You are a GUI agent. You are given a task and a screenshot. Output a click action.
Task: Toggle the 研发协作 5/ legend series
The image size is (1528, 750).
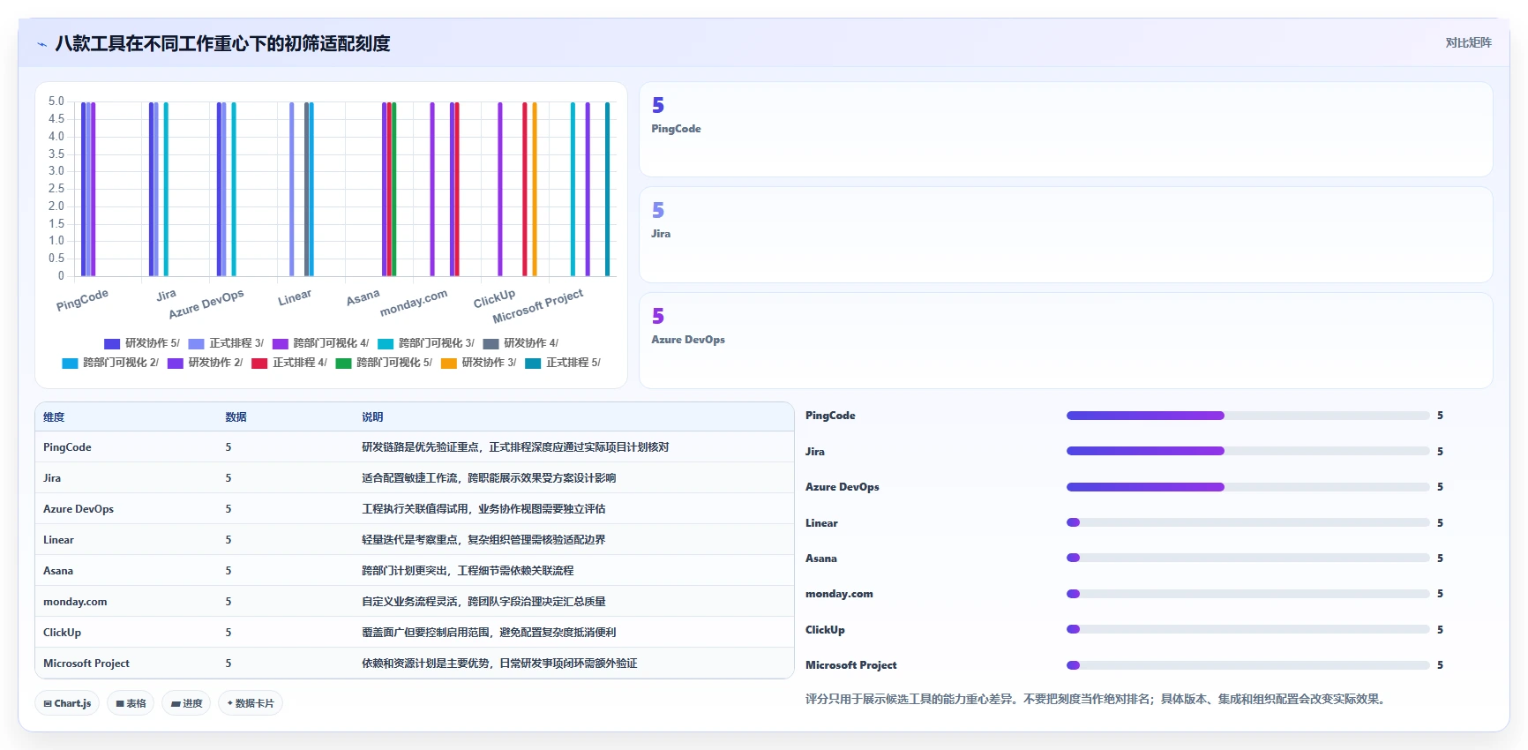pyautogui.click(x=142, y=343)
